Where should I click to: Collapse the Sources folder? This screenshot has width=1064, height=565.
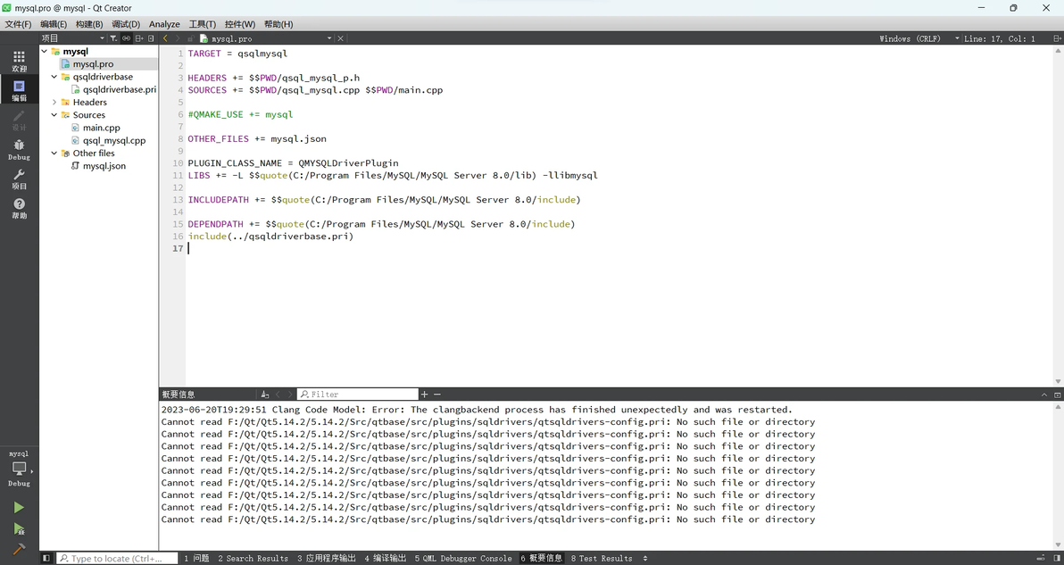pos(54,115)
